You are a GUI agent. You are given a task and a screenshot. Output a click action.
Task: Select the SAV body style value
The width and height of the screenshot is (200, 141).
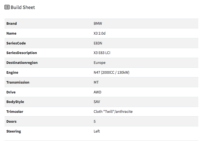pos(97,102)
